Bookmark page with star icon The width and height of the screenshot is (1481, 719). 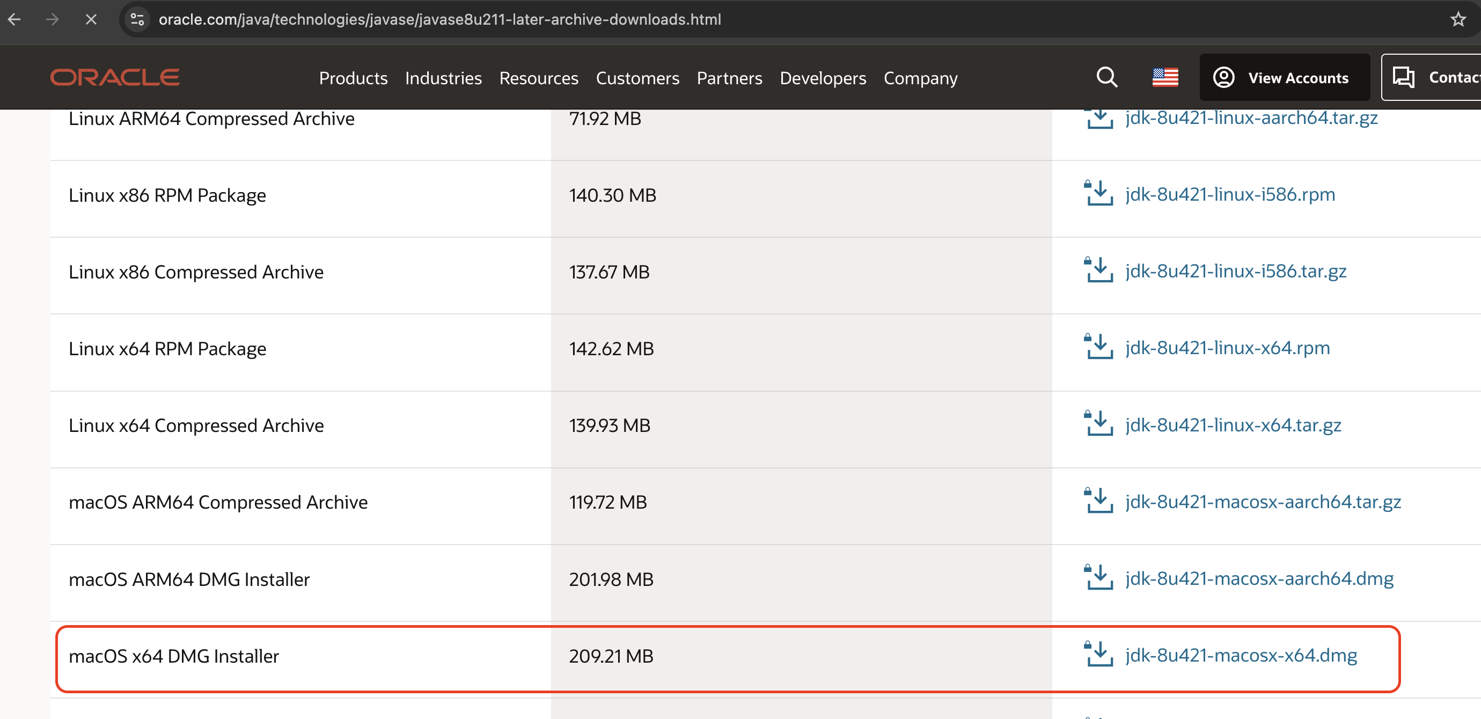[1457, 19]
